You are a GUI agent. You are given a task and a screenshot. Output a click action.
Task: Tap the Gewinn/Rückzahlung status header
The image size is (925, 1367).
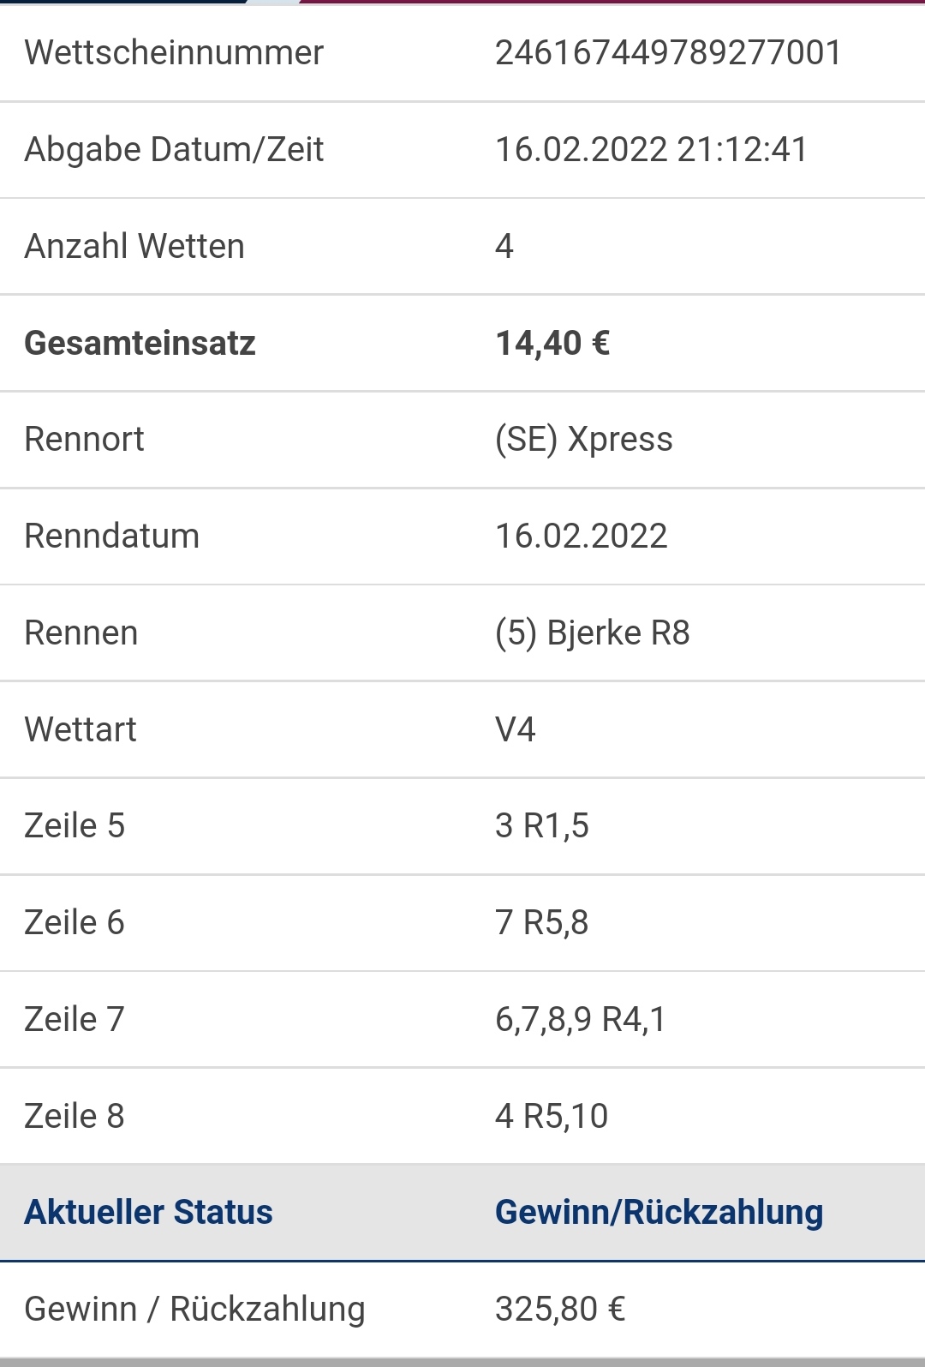click(x=659, y=1213)
